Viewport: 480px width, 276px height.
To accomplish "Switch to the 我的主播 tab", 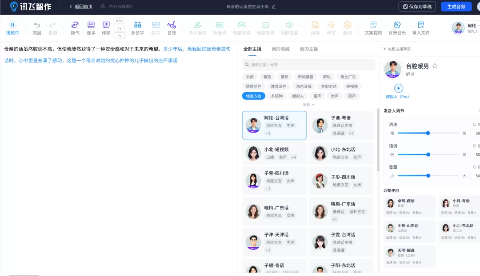I will [309, 49].
